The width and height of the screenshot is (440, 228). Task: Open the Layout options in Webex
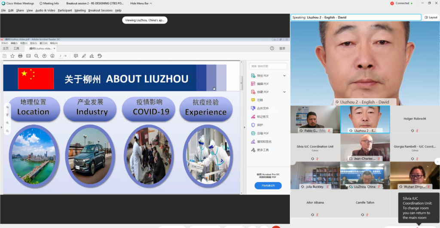(x=431, y=18)
